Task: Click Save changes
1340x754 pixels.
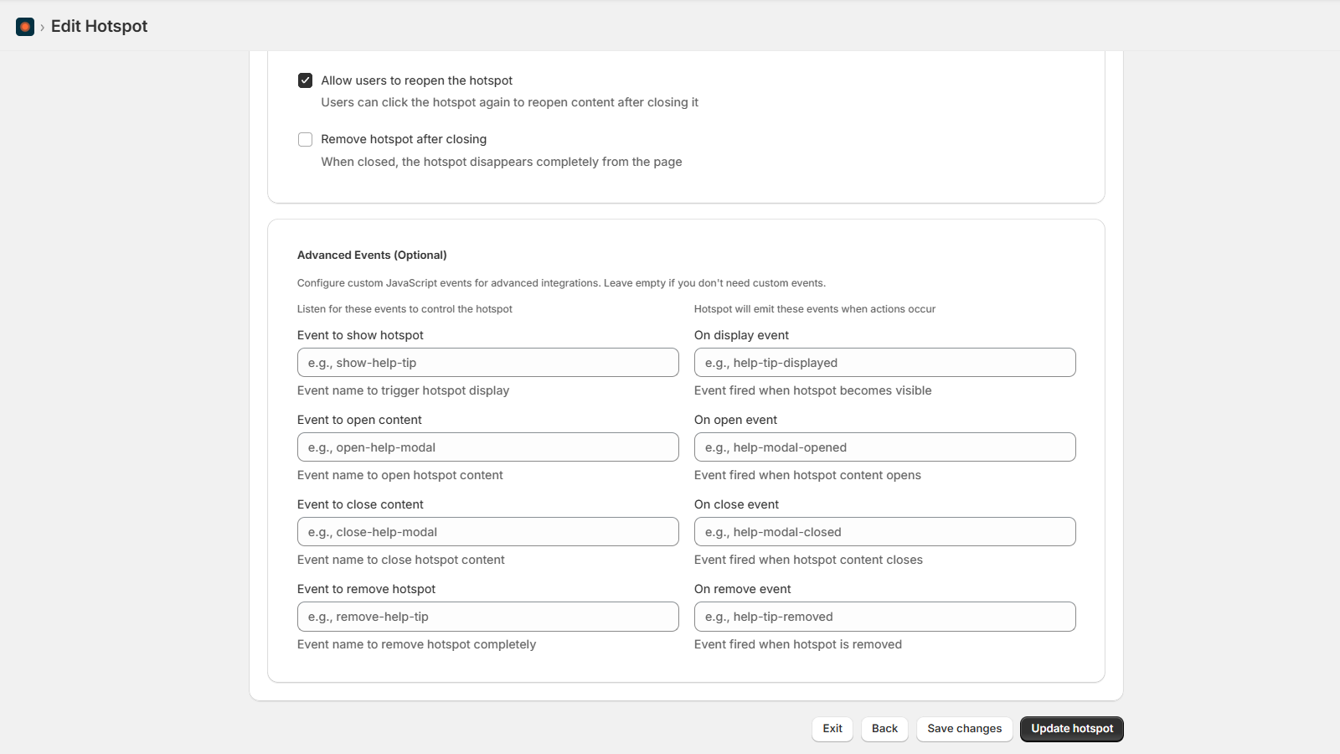Action: tap(964, 729)
